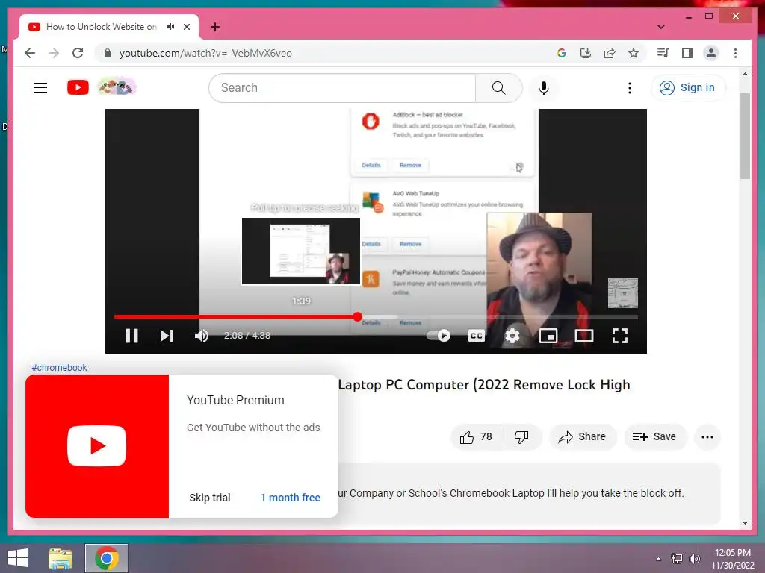The width and height of the screenshot is (765, 573).
Task: Click the search magnifier button
Action: [498, 88]
